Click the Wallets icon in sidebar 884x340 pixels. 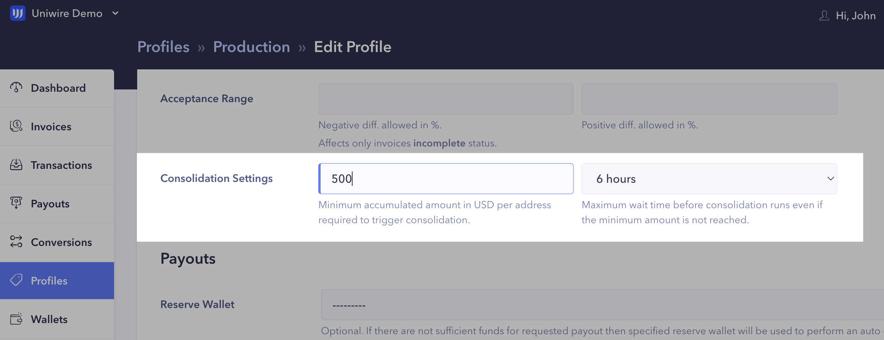16,319
